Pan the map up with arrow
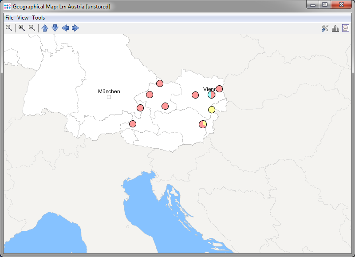 tap(45, 28)
